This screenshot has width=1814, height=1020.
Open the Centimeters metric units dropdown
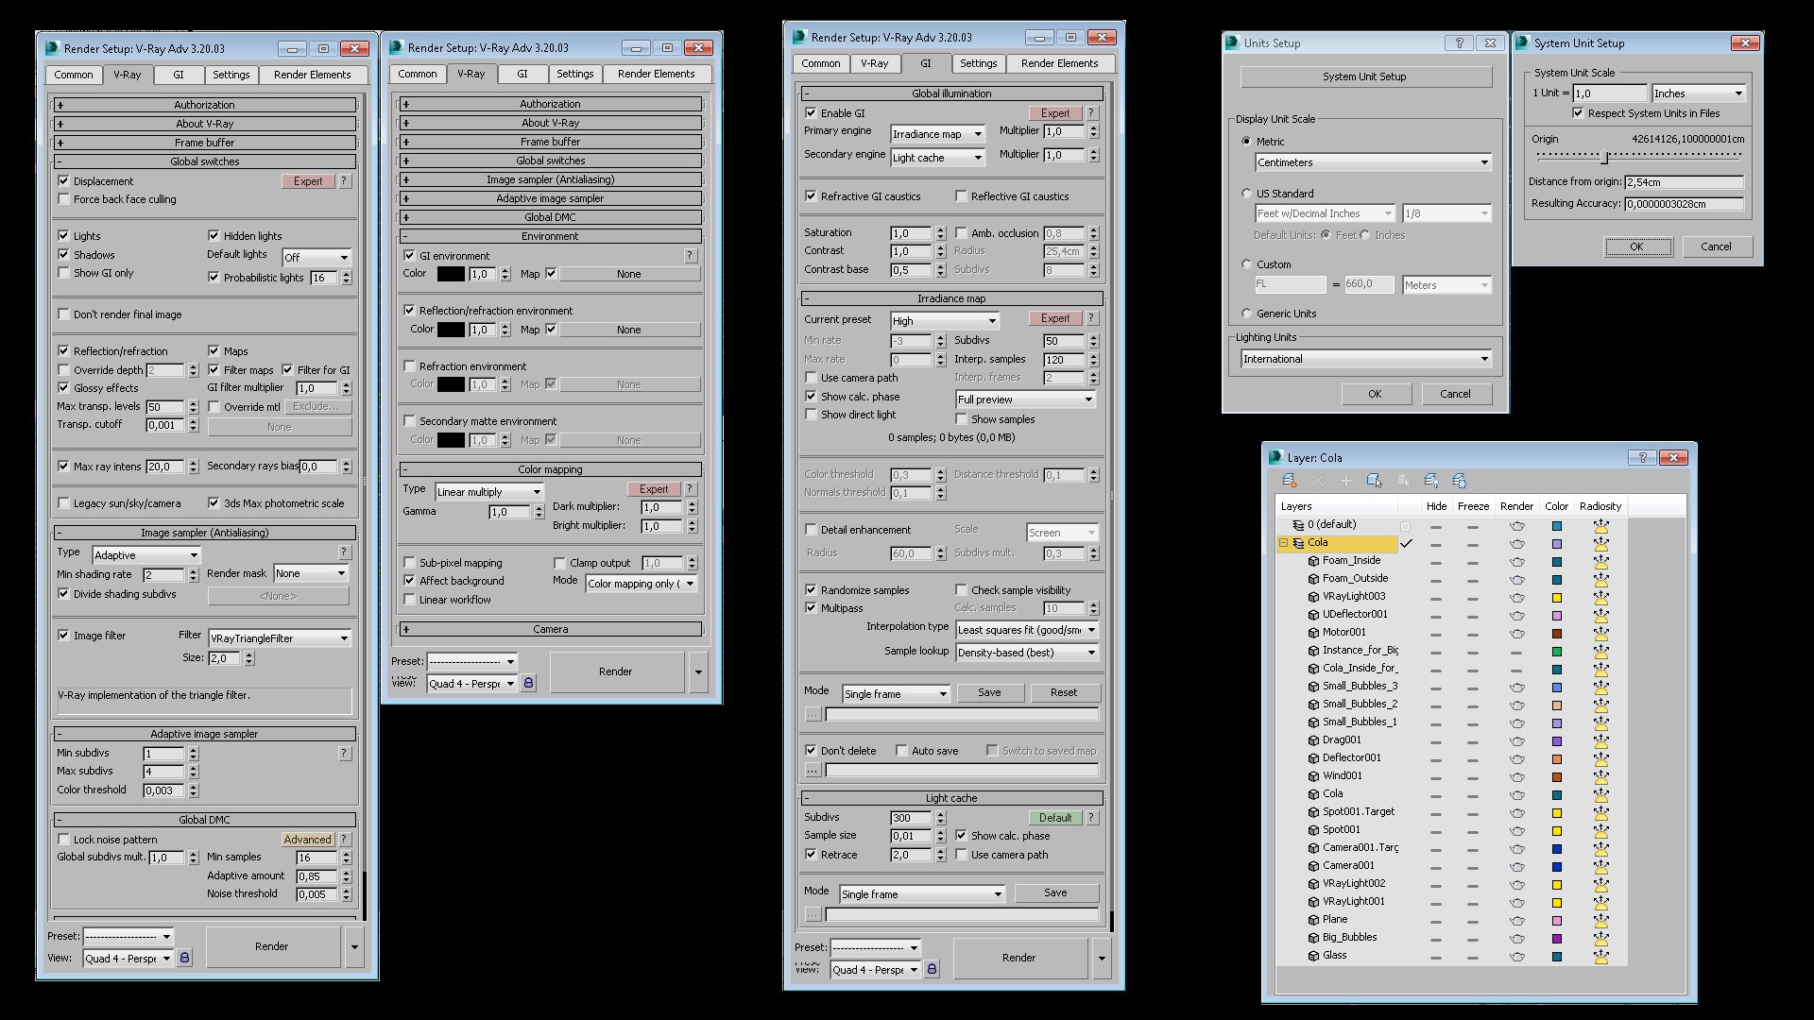click(1373, 162)
